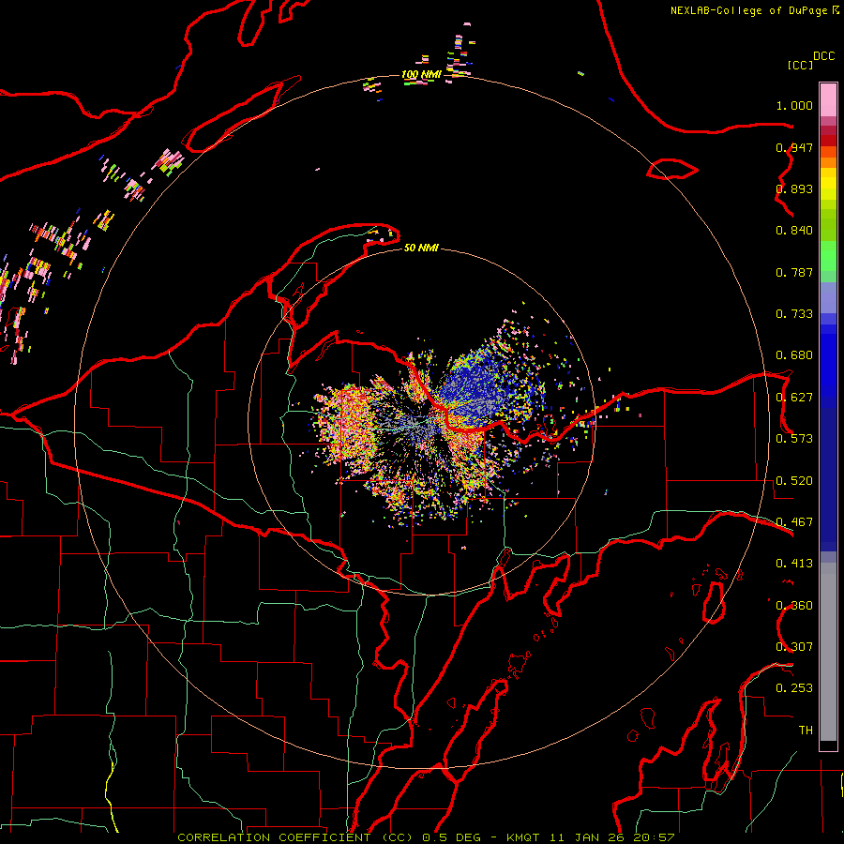Select the 0.413 scale value
The width and height of the screenshot is (844, 844).
tap(794, 564)
